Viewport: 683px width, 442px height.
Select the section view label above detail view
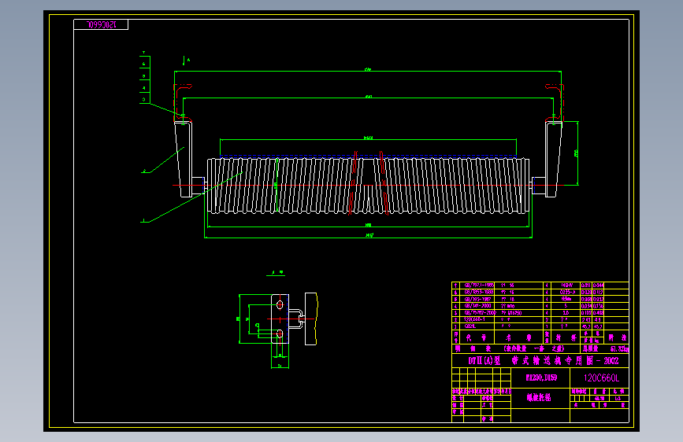[x=276, y=273]
